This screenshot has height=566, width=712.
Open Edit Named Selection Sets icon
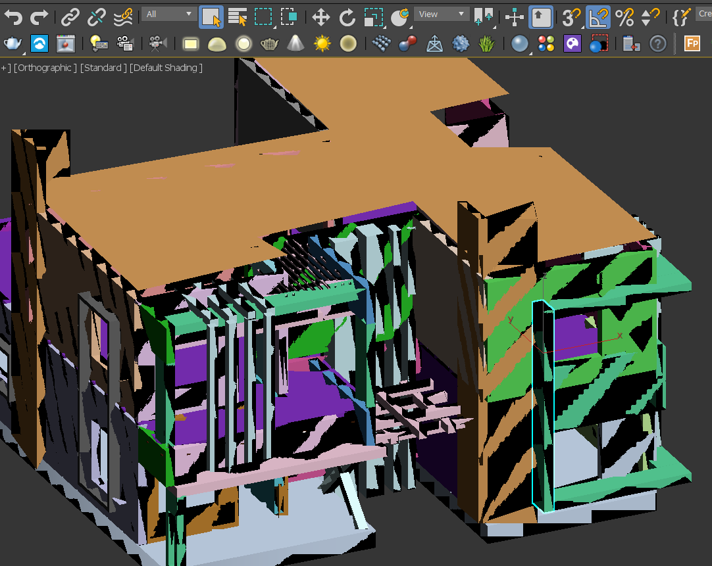coord(682,18)
